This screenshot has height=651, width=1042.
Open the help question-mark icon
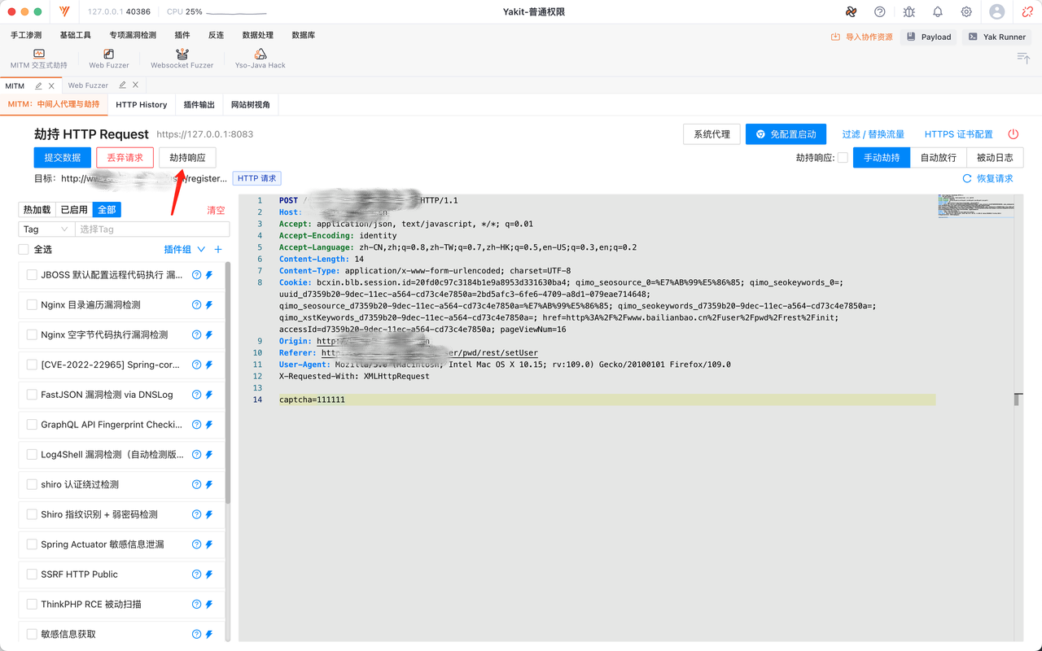pyautogui.click(x=879, y=11)
